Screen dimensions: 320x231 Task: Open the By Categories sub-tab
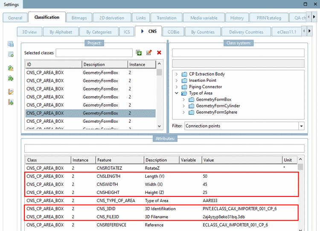tap(99, 32)
